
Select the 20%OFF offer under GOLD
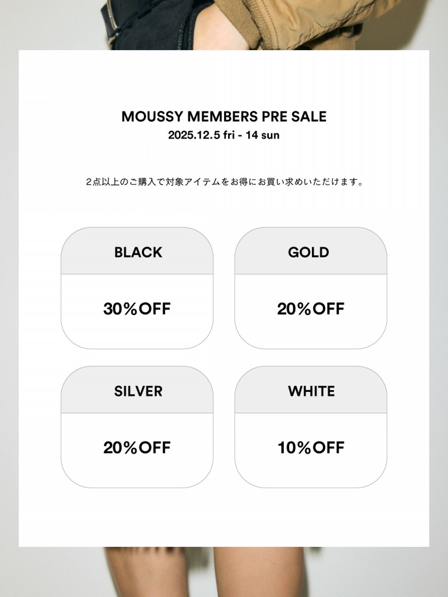[x=310, y=309]
